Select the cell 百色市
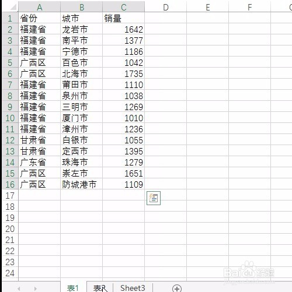The width and height of the screenshot is (292, 292). 82,62
